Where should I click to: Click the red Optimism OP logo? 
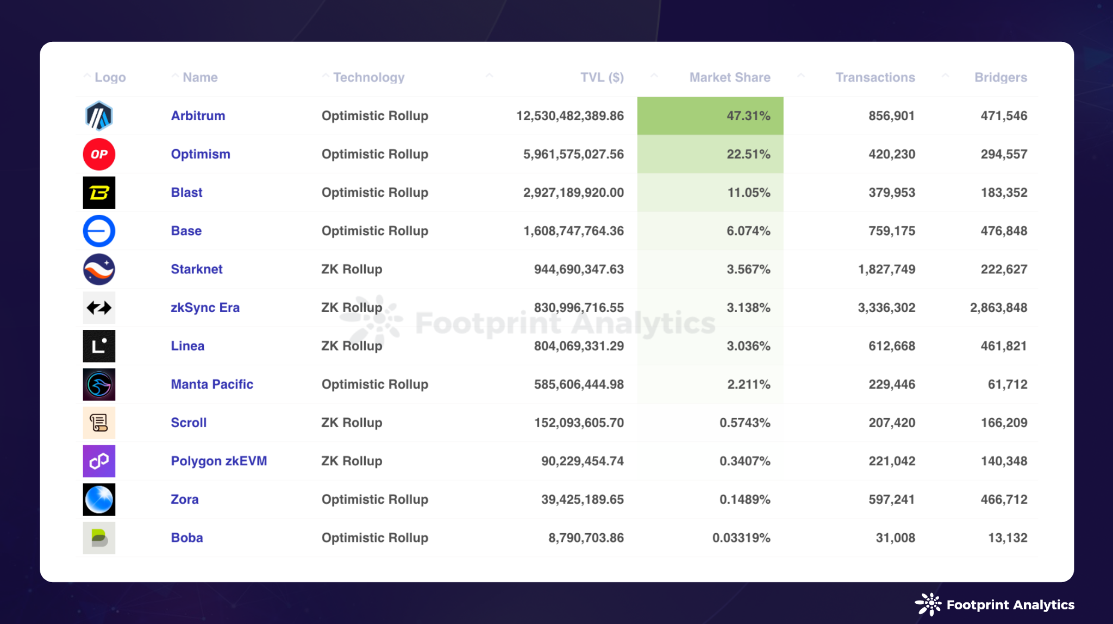pos(99,154)
